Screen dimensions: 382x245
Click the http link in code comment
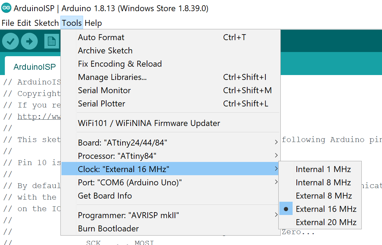(39, 117)
